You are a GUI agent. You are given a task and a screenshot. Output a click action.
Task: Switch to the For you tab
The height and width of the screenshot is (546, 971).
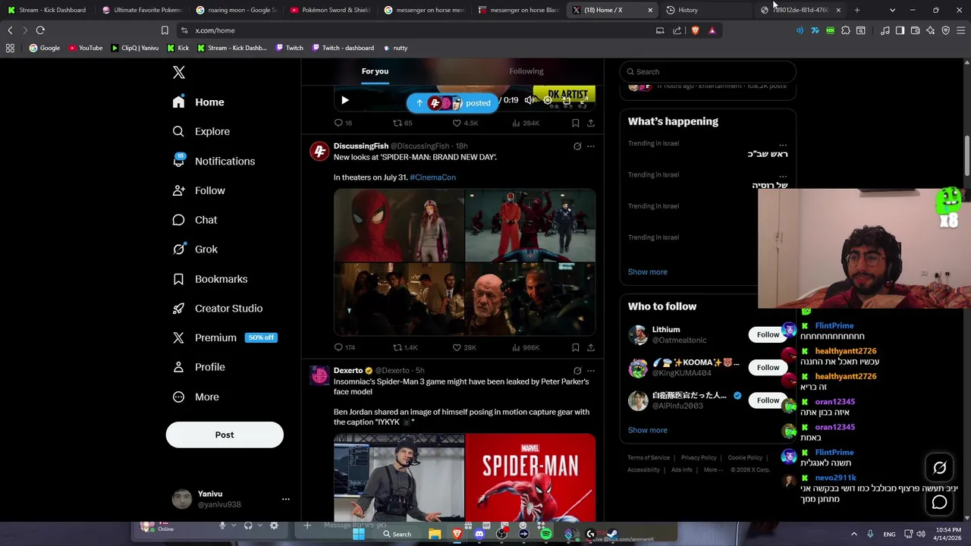(375, 71)
